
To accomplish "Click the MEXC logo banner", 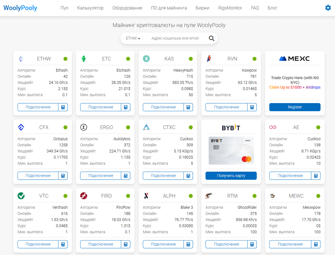I will click(294, 59).
